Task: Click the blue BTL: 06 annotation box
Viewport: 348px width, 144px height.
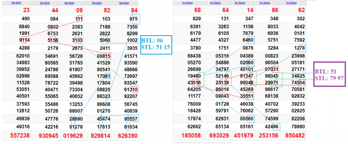Action: coord(156,45)
